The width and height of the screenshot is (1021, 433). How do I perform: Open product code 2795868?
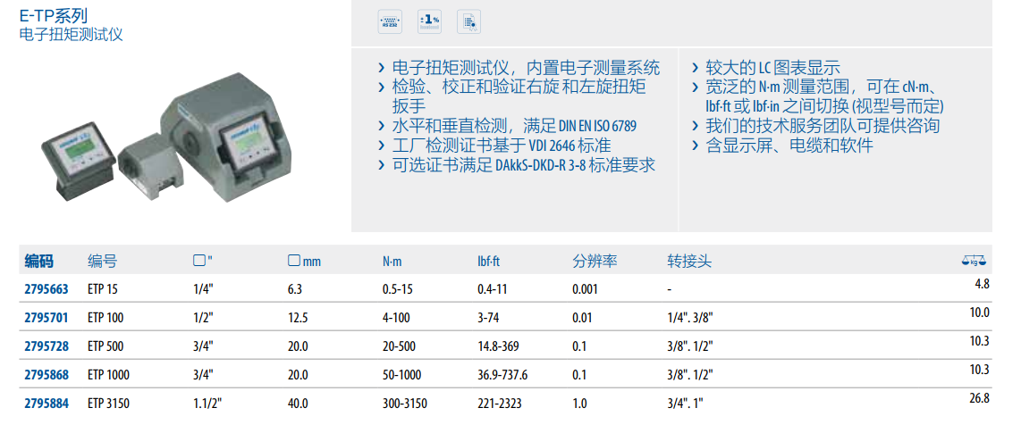click(x=45, y=374)
